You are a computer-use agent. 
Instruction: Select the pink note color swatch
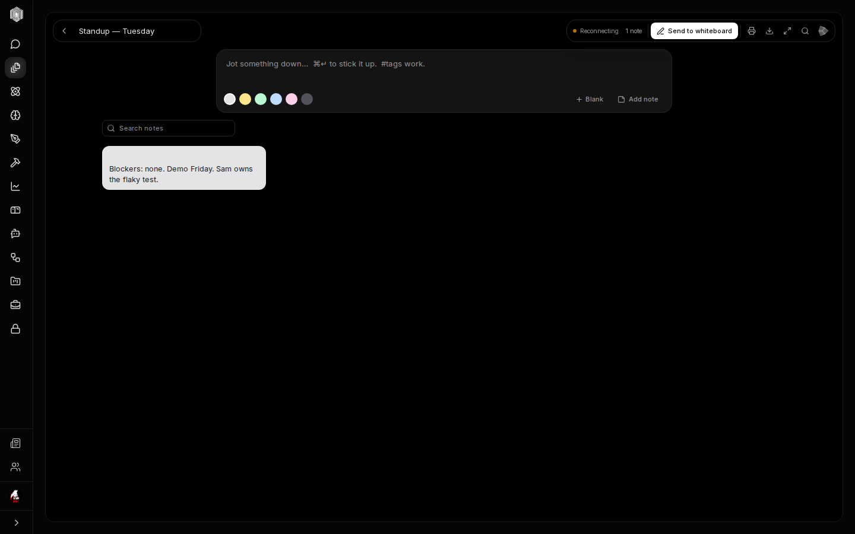click(292, 99)
